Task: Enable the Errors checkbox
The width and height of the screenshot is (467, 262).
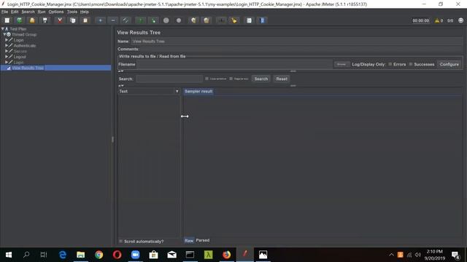Action: pyautogui.click(x=390, y=64)
